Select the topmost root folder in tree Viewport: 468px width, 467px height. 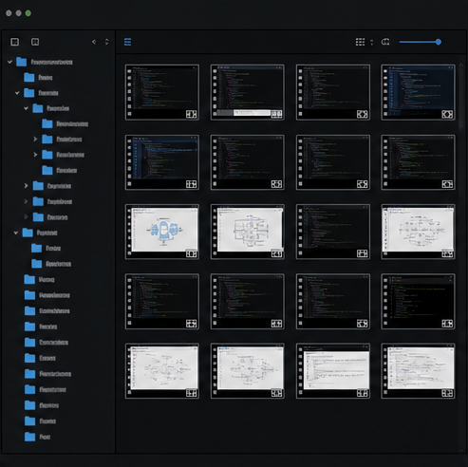click(45, 62)
